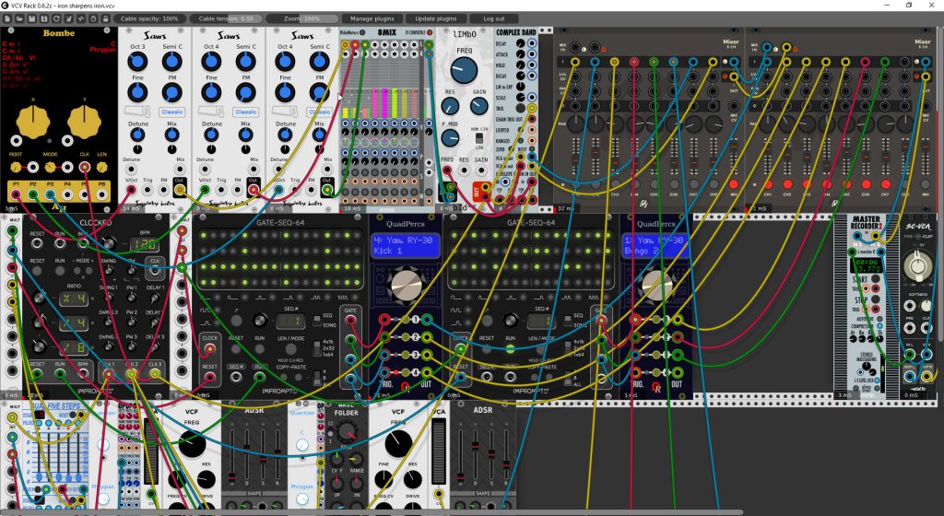Adjust the Cable tension slider

[226, 18]
